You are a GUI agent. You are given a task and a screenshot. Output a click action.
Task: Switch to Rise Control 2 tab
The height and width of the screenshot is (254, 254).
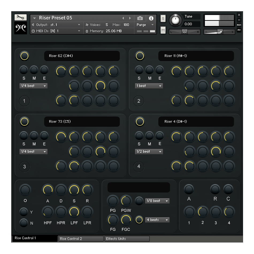click(x=81, y=239)
